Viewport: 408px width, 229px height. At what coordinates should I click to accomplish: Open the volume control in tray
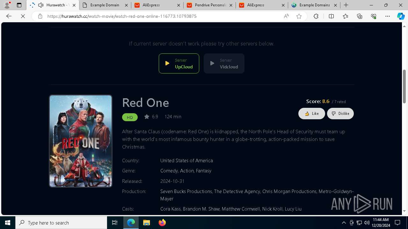367,223
